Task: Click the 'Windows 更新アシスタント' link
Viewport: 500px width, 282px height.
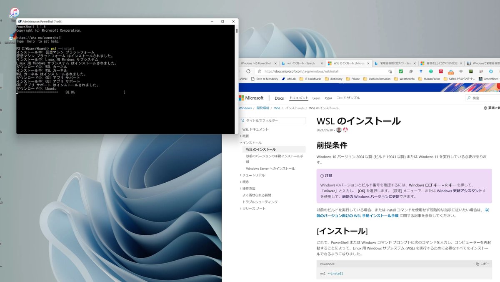Action: tap(461, 191)
